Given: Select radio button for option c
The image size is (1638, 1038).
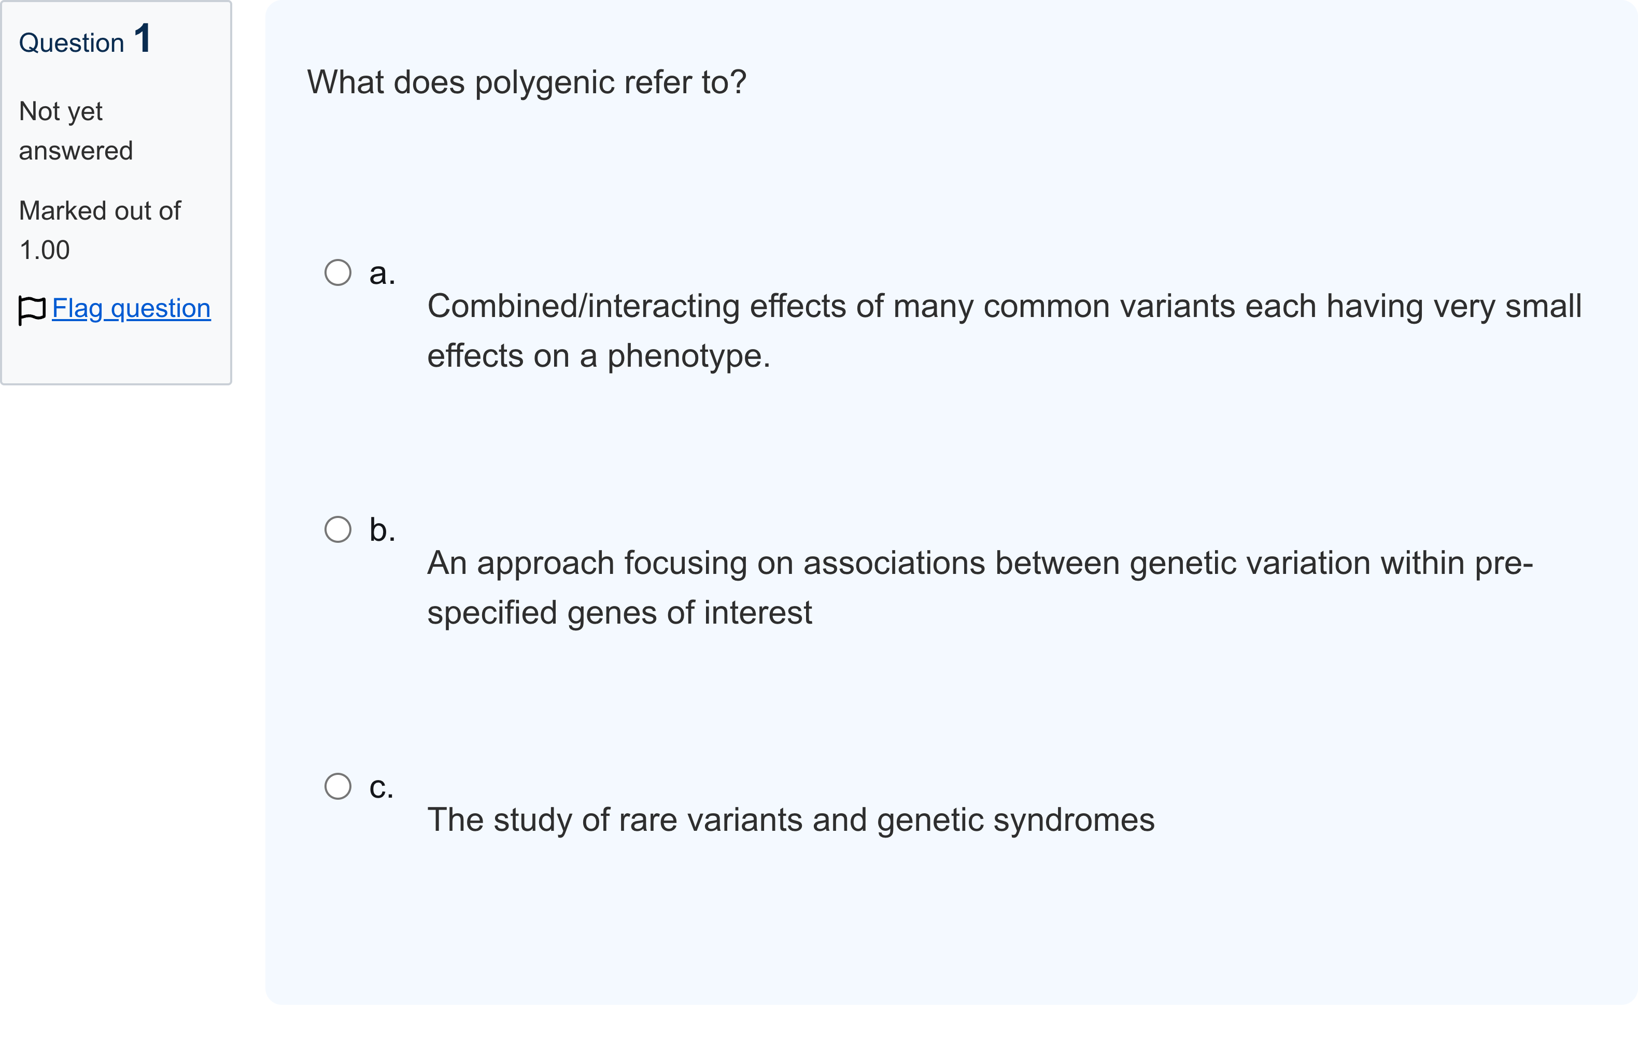Looking at the screenshot, I should pyautogui.click(x=338, y=786).
